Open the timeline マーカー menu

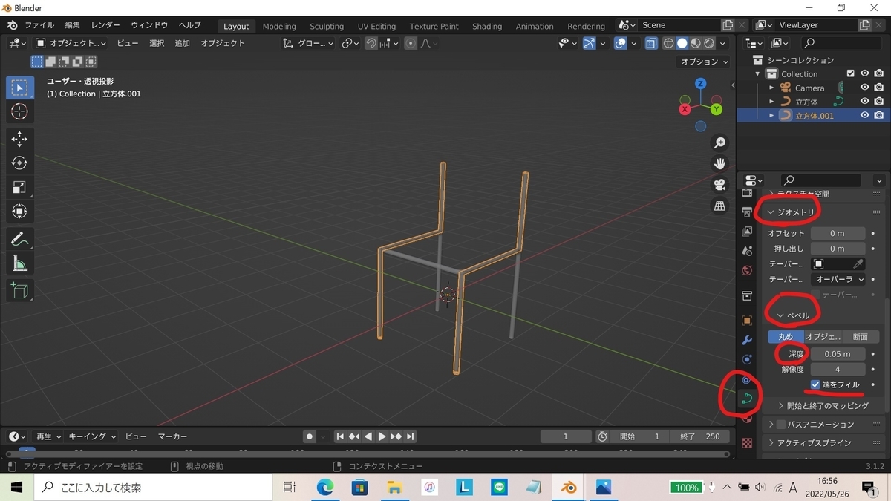(x=173, y=436)
